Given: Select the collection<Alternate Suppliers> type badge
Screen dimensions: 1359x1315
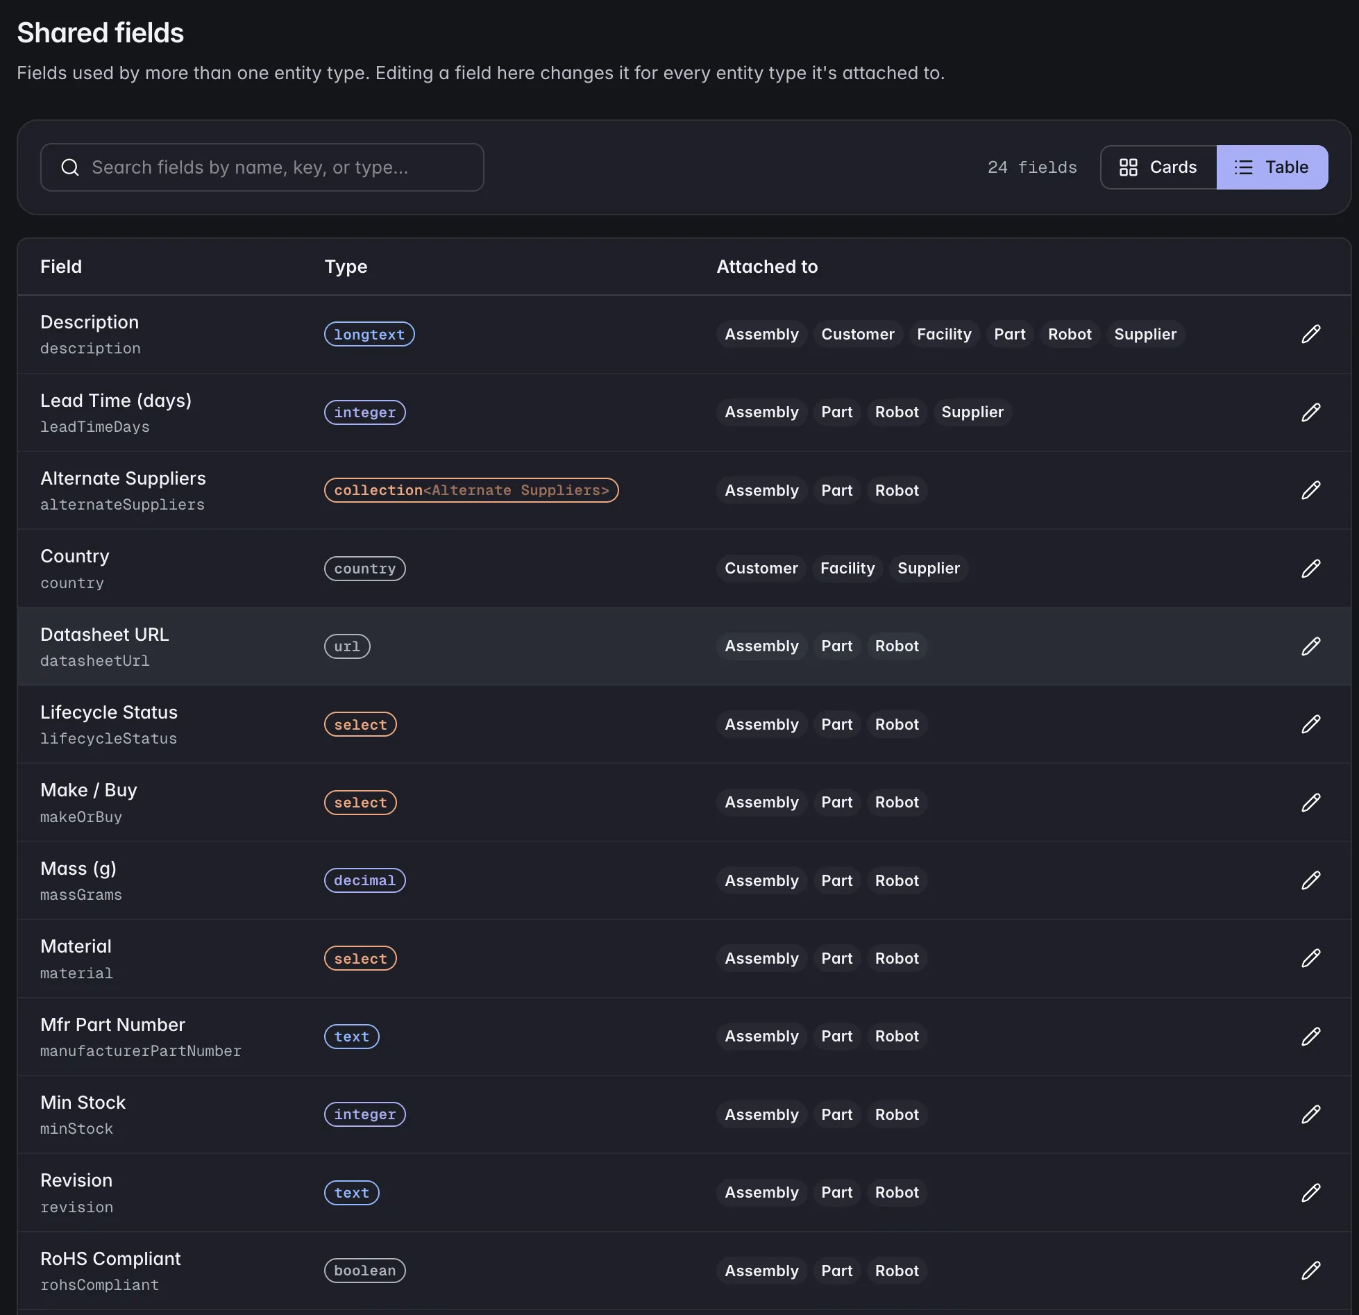Looking at the screenshot, I should click(x=471, y=490).
